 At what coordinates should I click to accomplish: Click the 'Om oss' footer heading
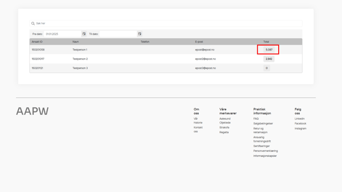click(x=197, y=111)
